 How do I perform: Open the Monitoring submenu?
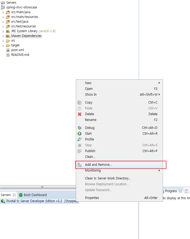click(x=119, y=170)
